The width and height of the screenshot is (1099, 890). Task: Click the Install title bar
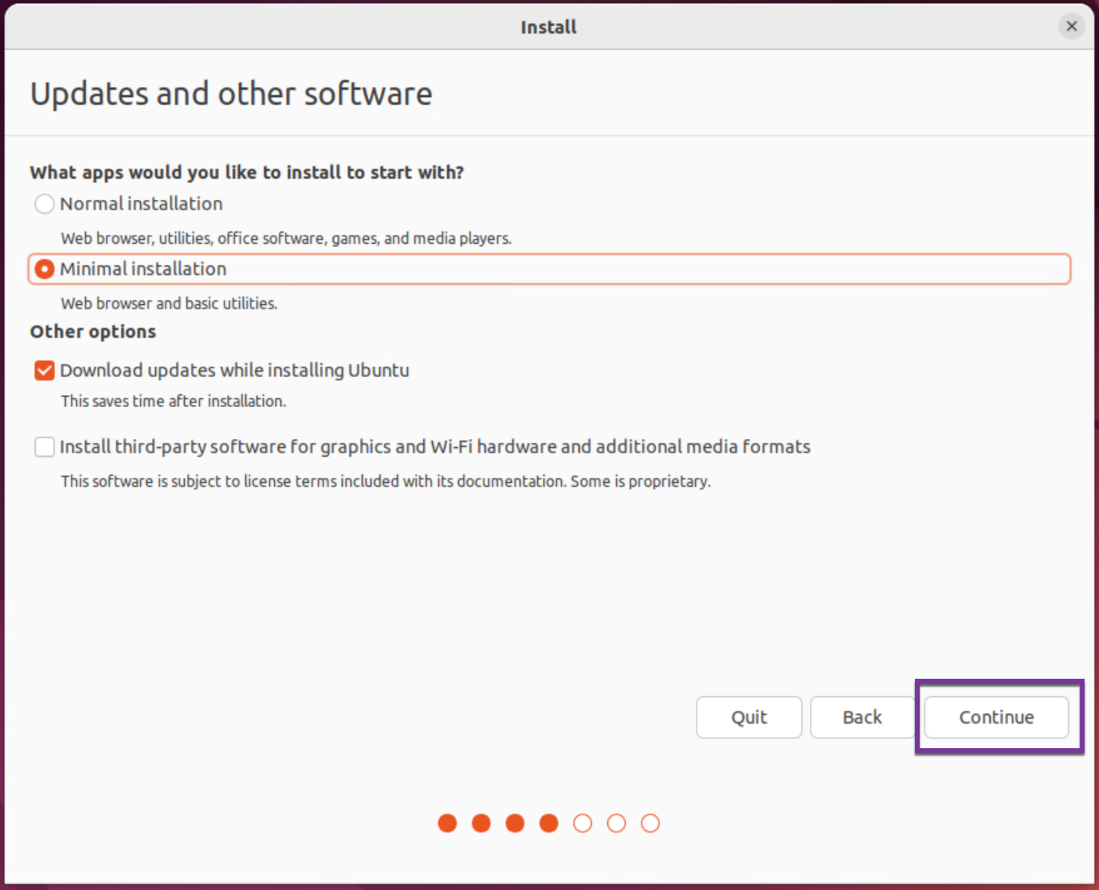coord(548,26)
